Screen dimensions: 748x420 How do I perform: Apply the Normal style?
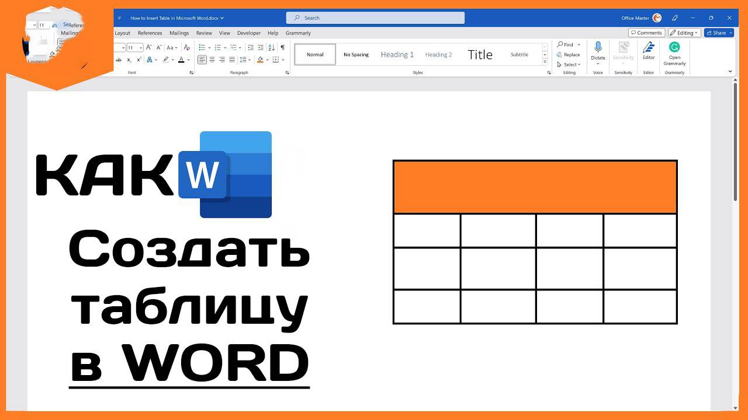pos(315,54)
